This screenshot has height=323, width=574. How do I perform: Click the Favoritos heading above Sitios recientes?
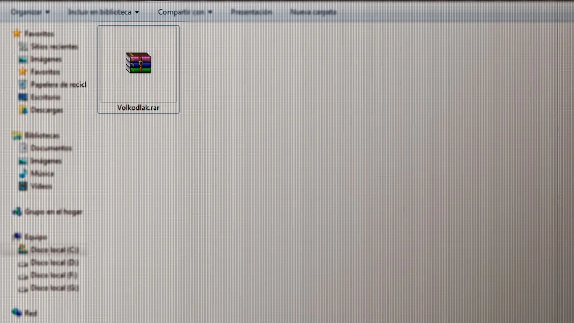pos(39,34)
